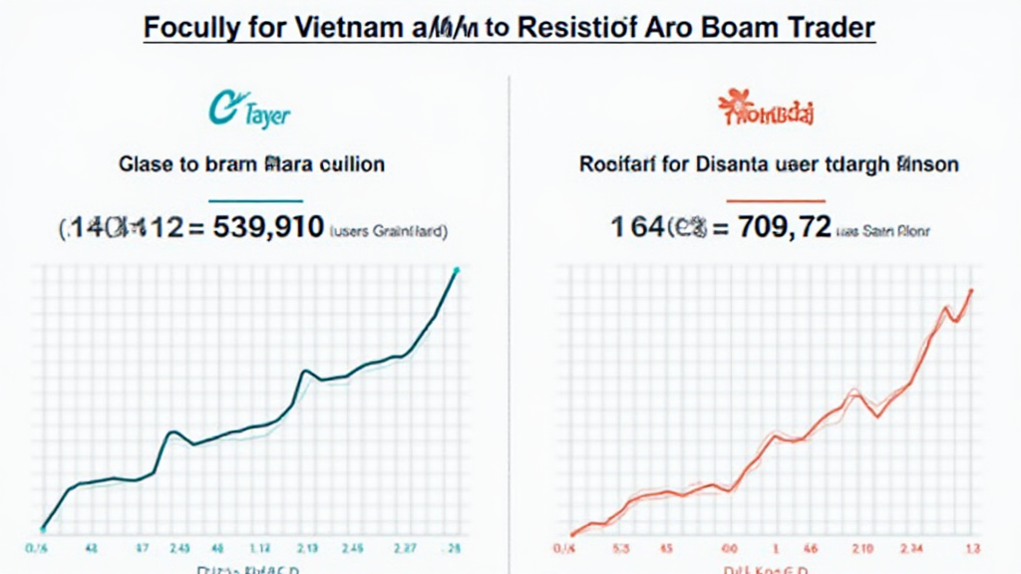Click the 'Roofarf for Disanta' heading
Image resolution: width=1021 pixels, height=574 pixels.
[x=769, y=163]
